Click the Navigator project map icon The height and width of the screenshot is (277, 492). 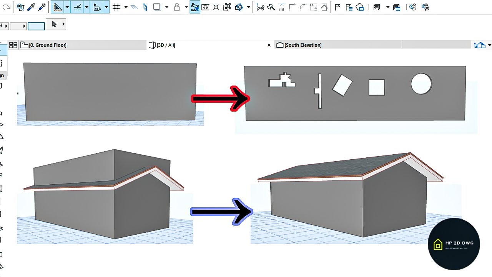480,45
